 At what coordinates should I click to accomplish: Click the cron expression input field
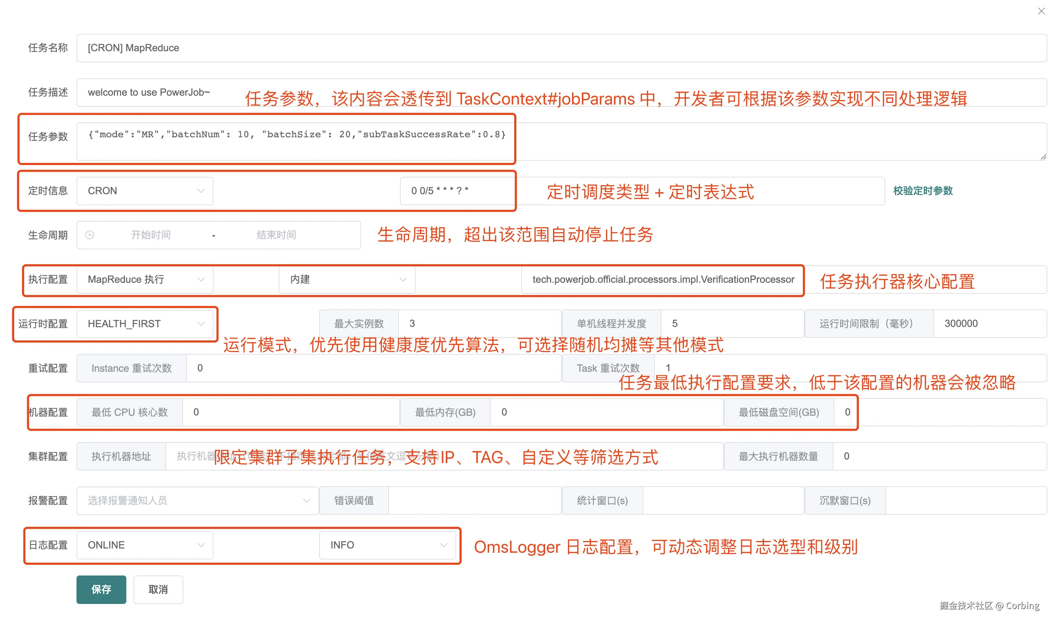coord(456,191)
